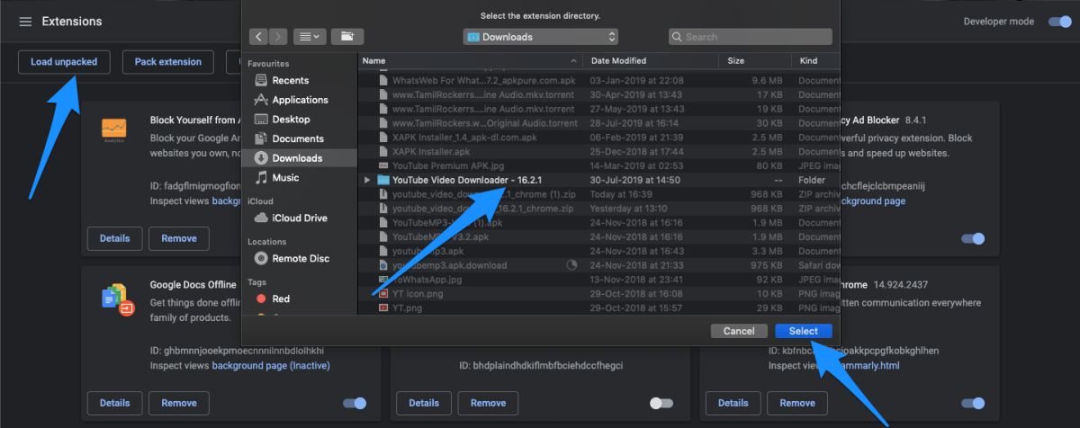Remove extension with ID bhdplaindhdk
The image size is (1080, 428).
pos(488,403)
